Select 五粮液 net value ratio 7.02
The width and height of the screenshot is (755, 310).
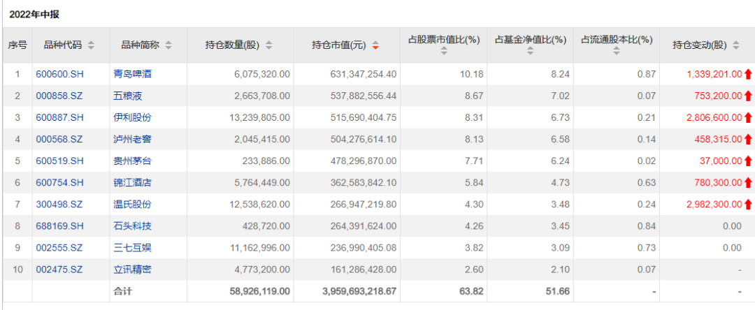point(561,96)
